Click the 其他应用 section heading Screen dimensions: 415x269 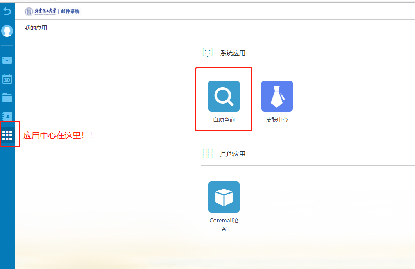click(233, 154)
